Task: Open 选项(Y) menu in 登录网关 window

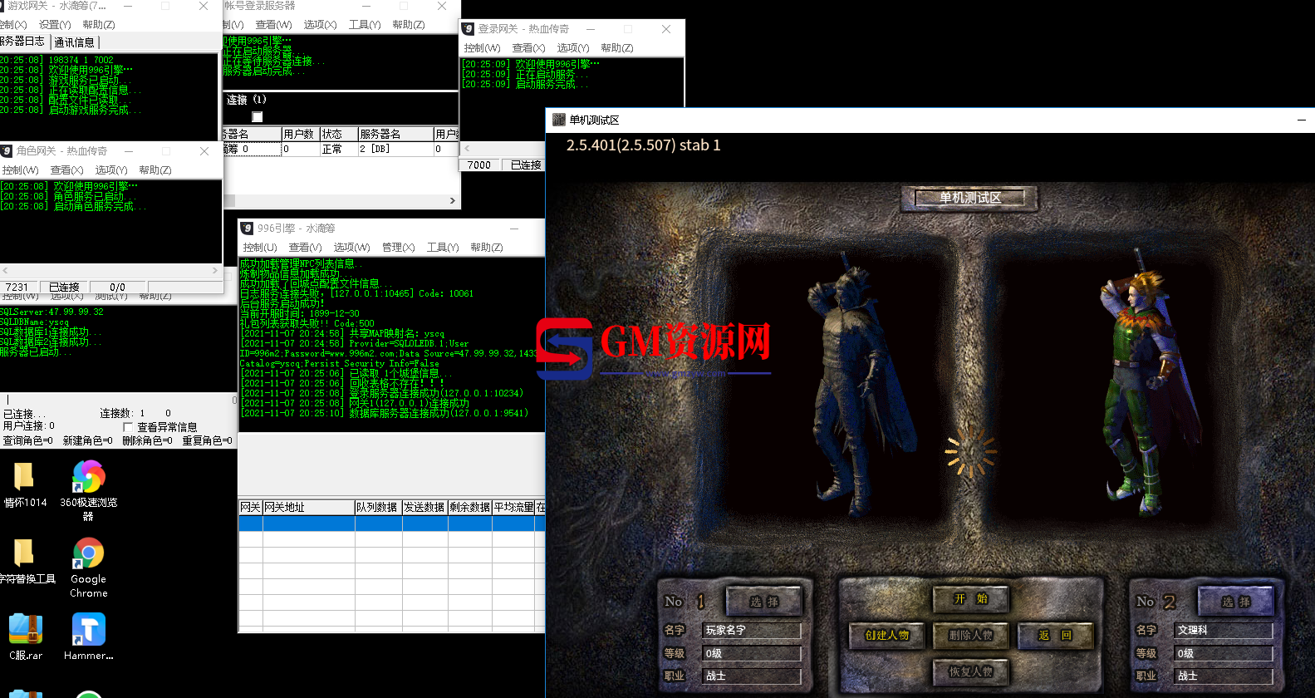Action: coord(572,47)
